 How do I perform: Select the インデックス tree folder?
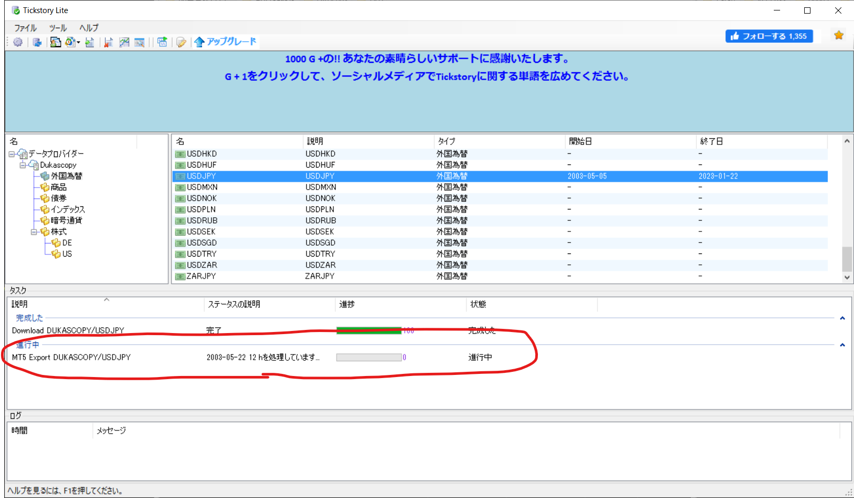click(68, 209)
